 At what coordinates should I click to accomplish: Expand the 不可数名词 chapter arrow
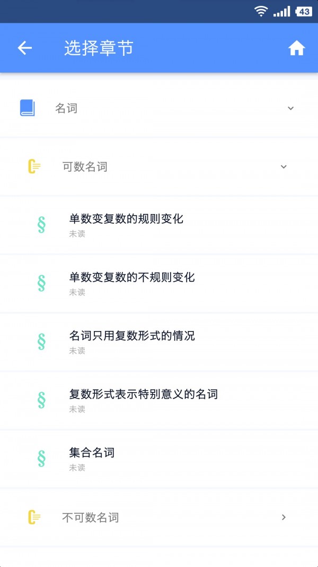click(284, 518)
